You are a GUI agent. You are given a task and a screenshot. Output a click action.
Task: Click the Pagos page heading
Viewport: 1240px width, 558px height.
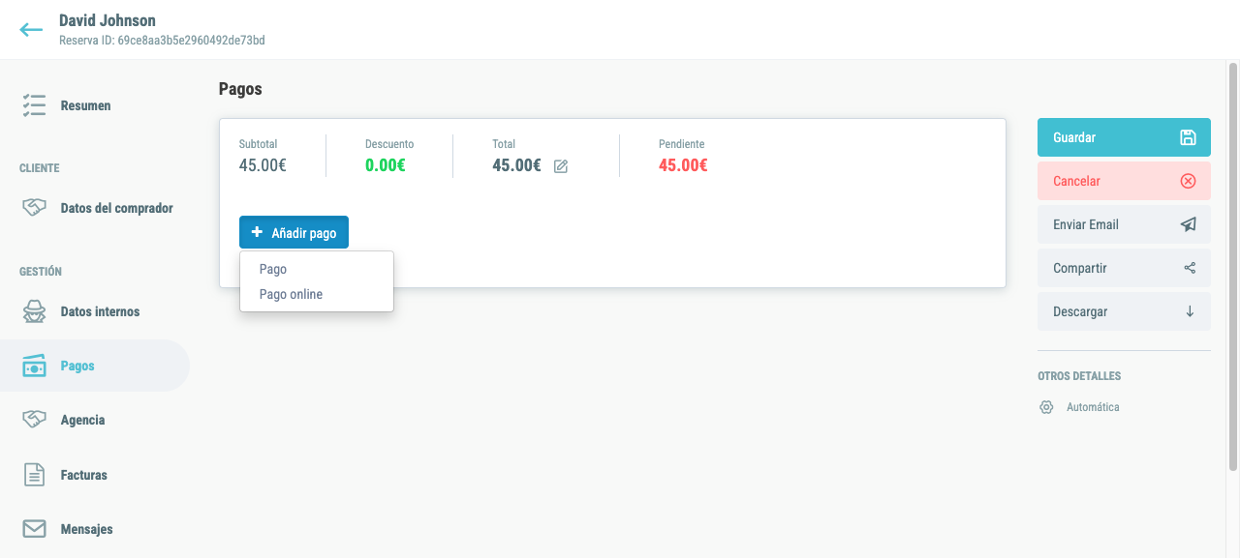pos(240,89)
